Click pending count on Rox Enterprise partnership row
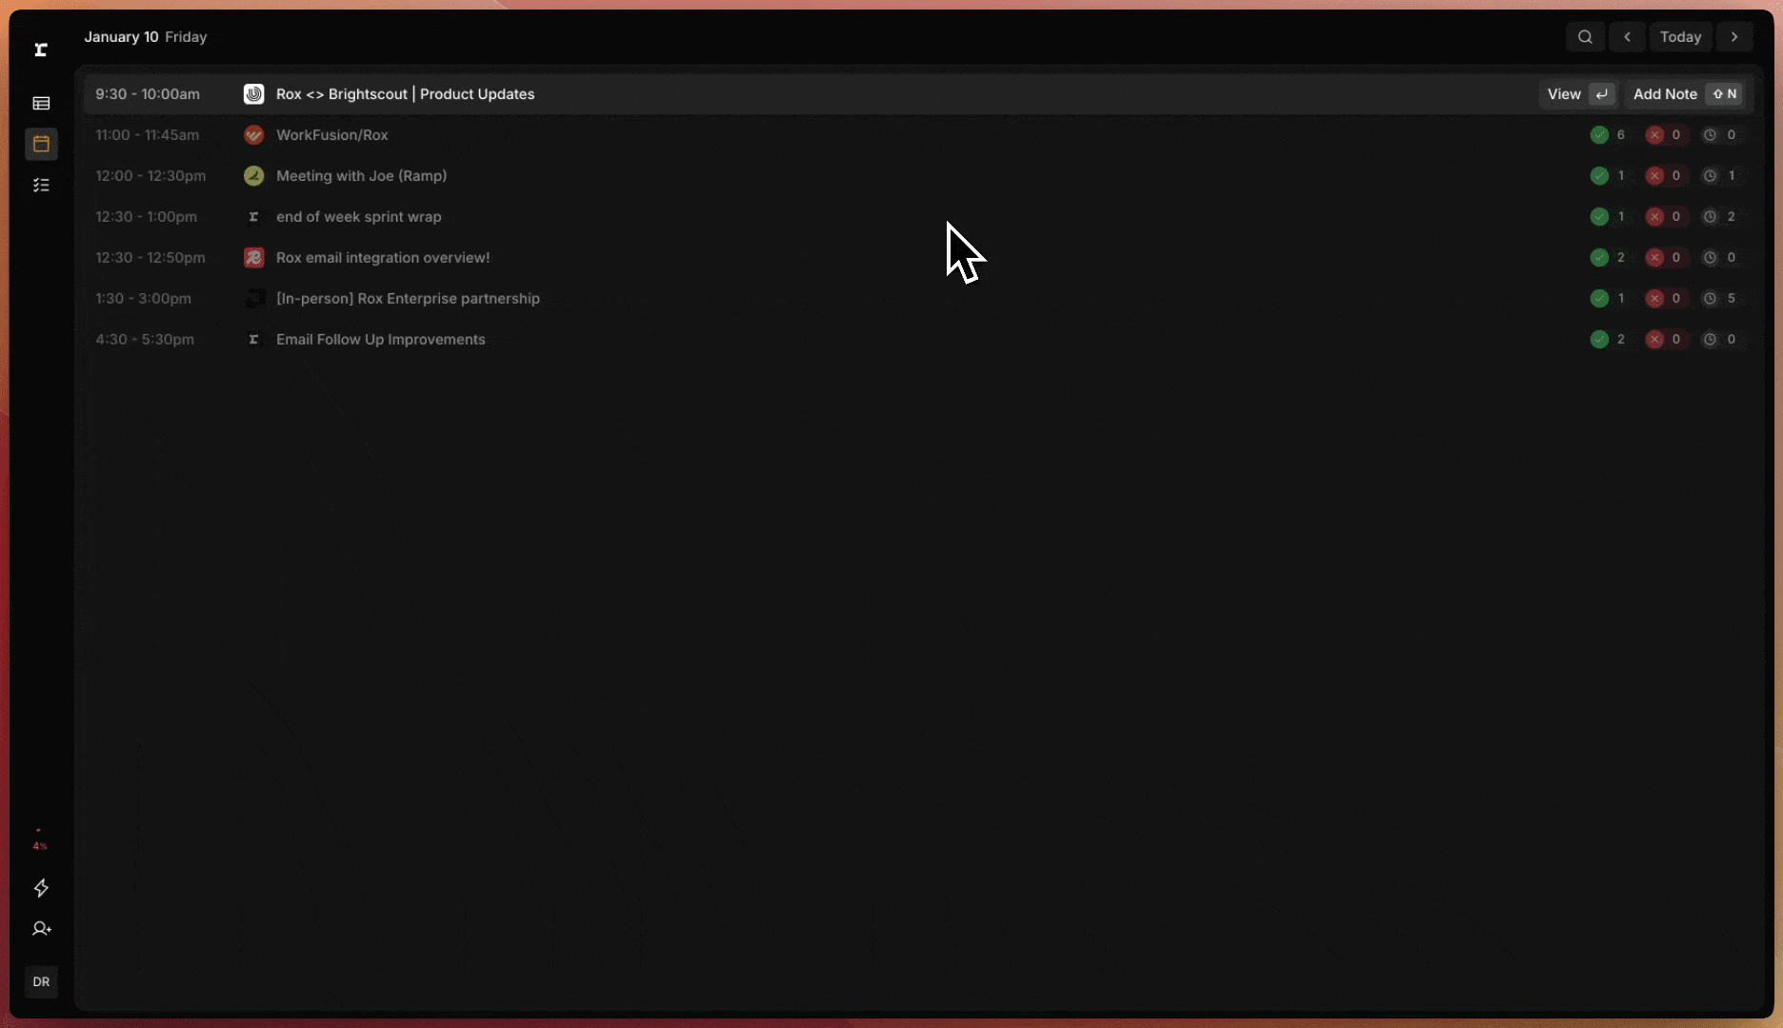 coord(1720,299)
